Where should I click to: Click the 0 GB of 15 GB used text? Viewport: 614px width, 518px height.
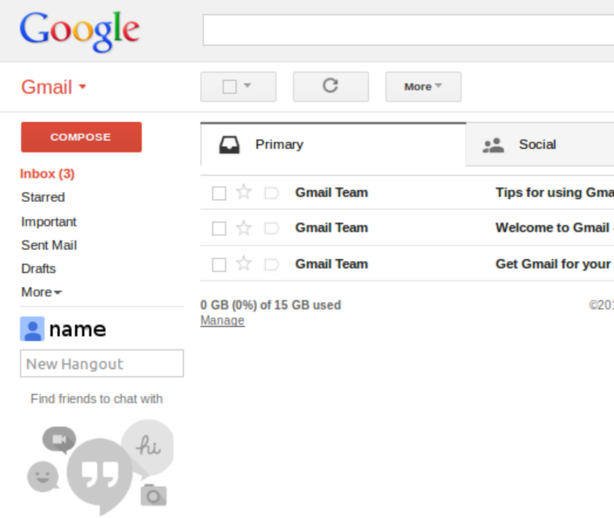coord(270,305)
